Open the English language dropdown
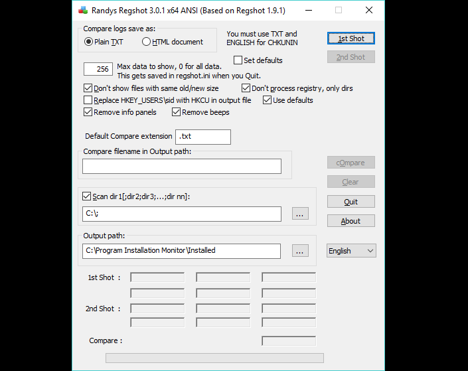This screenshot has width=468, height=371. click(x=351, y=251)
